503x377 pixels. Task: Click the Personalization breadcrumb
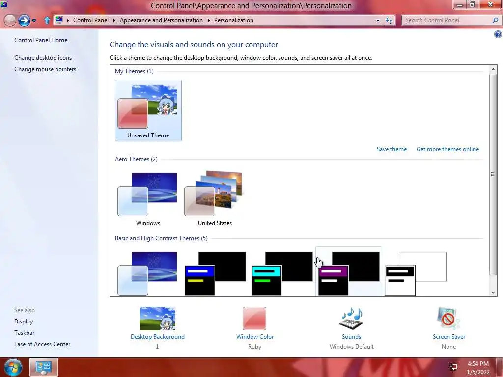[x=233, y=20]
